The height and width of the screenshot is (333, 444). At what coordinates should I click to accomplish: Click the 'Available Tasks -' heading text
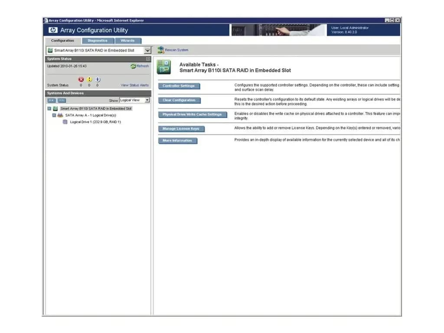click(x=199, y=65)
